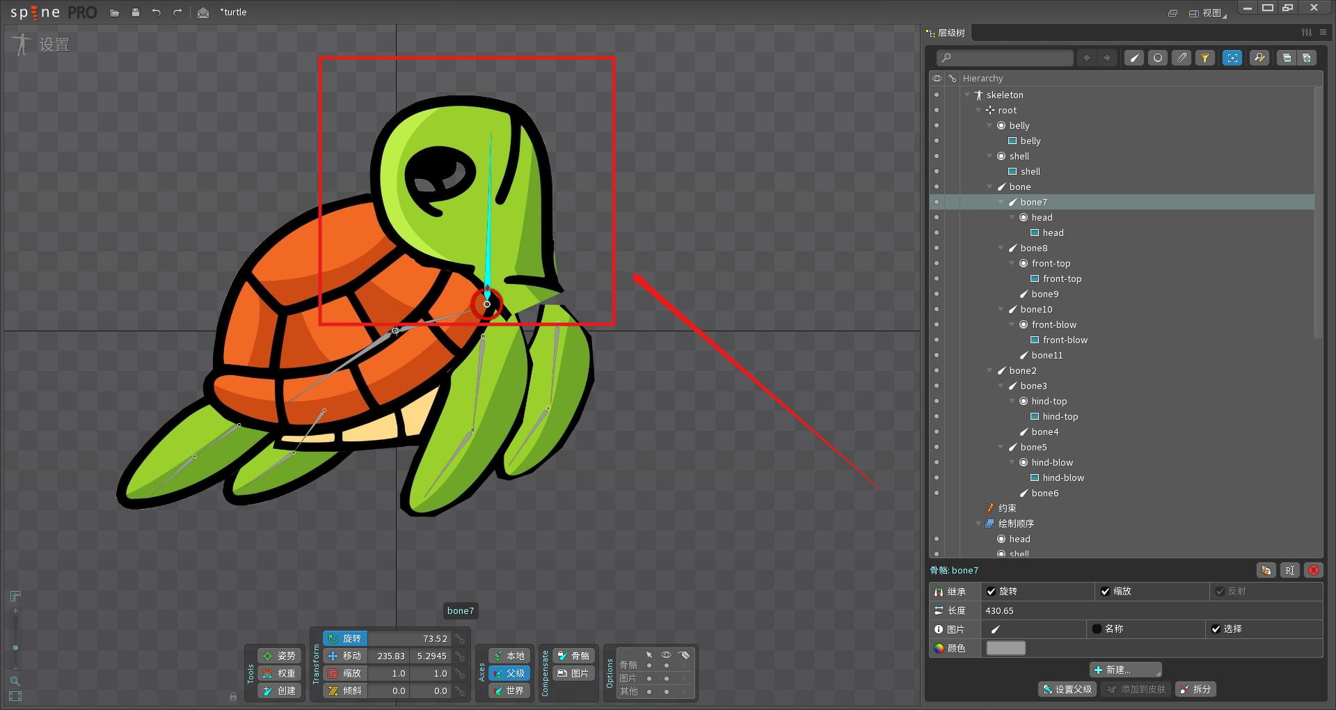Viewport: 1336px width, 710px height.
Task: Key the rotation with its key icon
Action: point(460,638)
